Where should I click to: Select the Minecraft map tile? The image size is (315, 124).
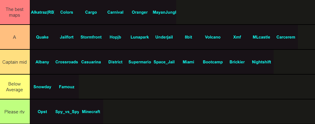click(91, 112)
